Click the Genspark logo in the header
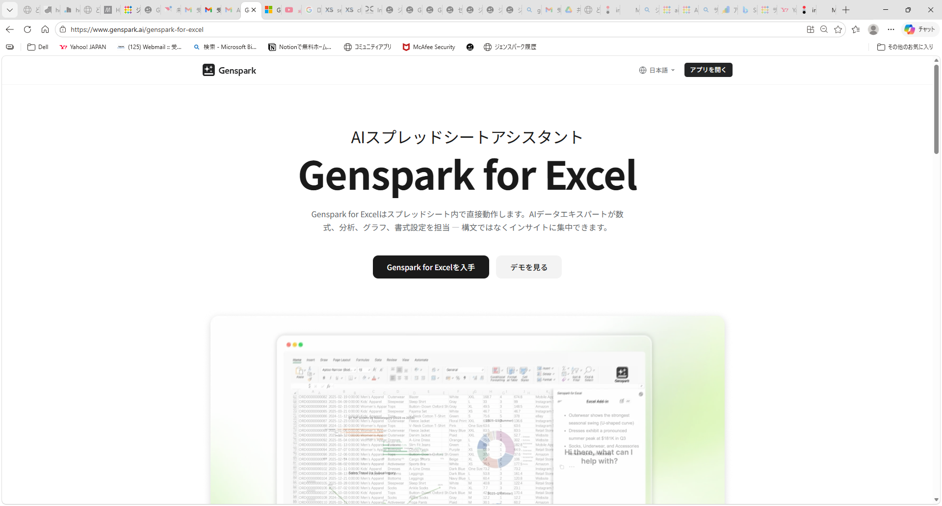The image size is (942, 506). pyautogui.click(x=229, y=70)
